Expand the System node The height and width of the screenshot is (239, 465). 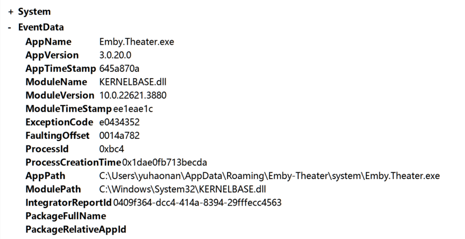[10, 12]
